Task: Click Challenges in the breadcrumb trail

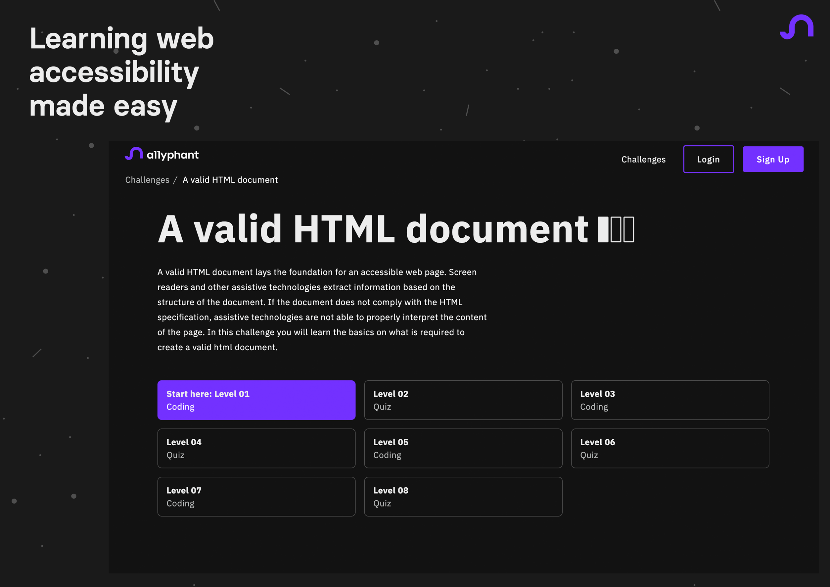Action: [x=147, y=180]
